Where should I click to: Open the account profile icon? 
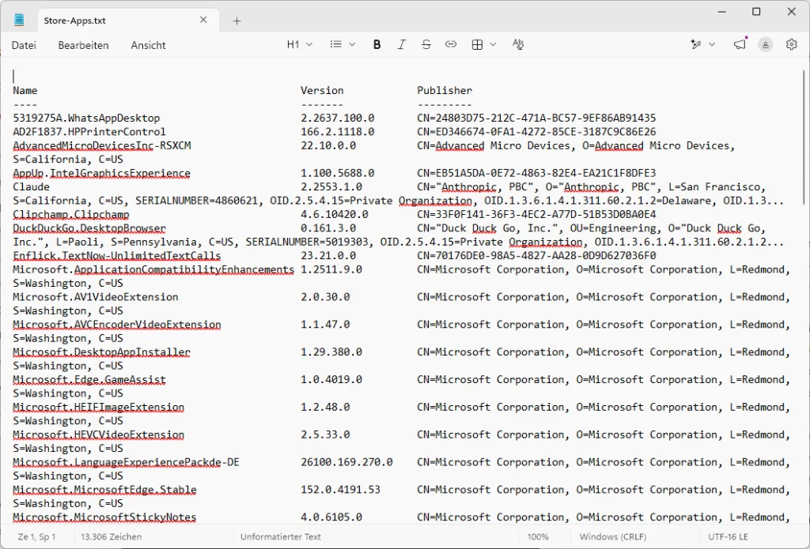766,44
